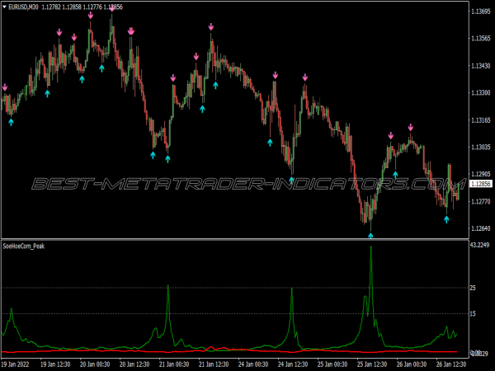Click the 25 Jan 12:30 time label
The width and height of the screenshot is (495, 371).
point(372,364)
